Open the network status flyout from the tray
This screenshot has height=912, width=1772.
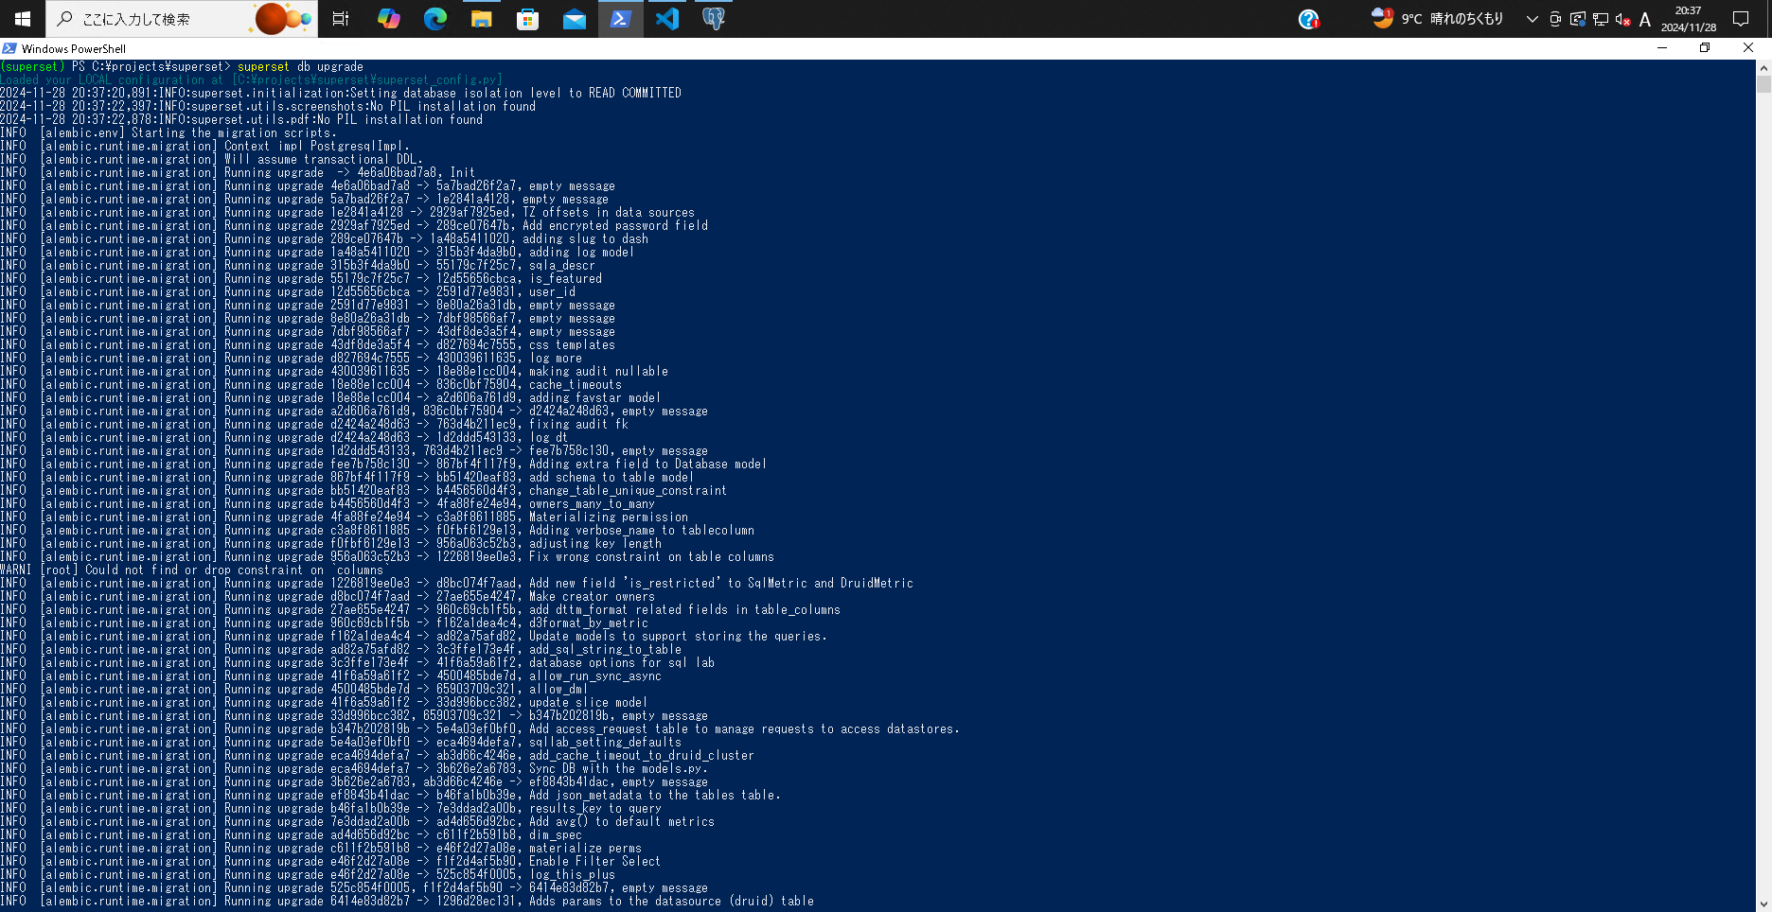point(1601,19)
